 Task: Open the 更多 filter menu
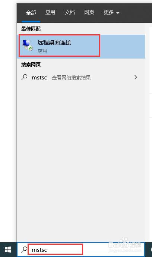point(112,12)
